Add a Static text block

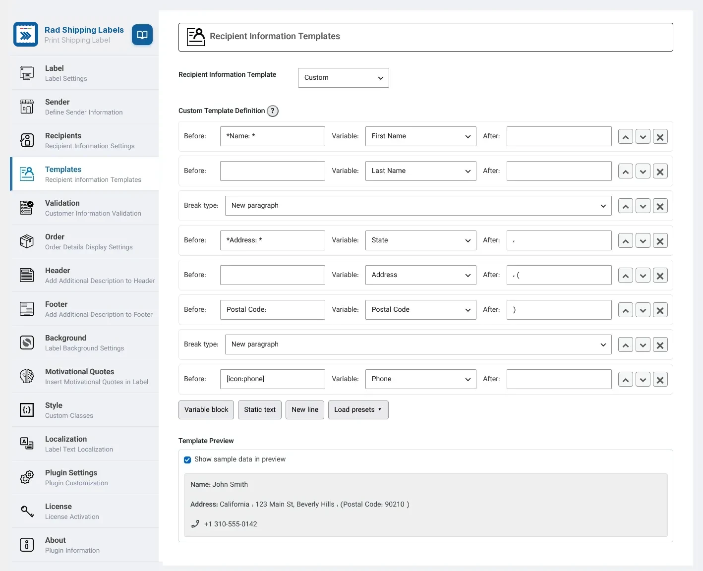click(x=260, y=410)
